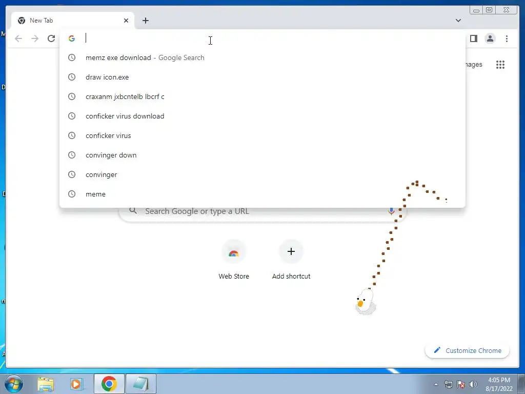This screenshot has width=525, height=394.
Task: Show hidden tray icons arrow
Action: click(436, 384)
